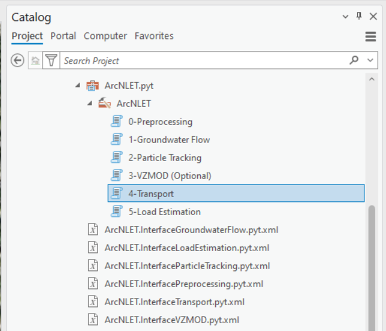Select ArcNLET.InterfaceLoadEstimation.pyt.xml

pyautogui.click(x=187, y=248)
